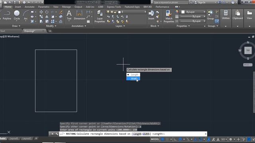Image resolution: width=255 pixels, height=143 pixels.
Task: Click the Group icon
Action: 210,15
